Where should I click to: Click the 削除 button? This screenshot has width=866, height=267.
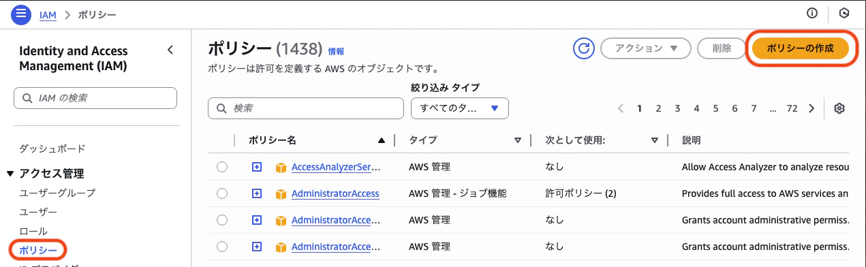[x=722, y=48]
